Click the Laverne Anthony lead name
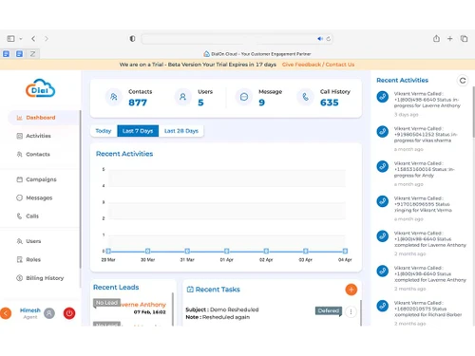Screen dimensions: 475x356 [143, 305]
